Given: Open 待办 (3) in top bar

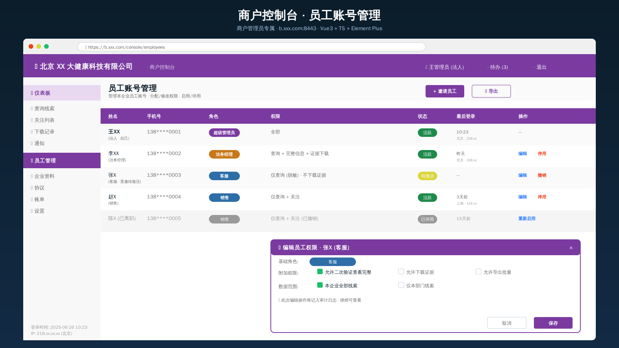Looking at the screenshot, I should coord(498,67).
